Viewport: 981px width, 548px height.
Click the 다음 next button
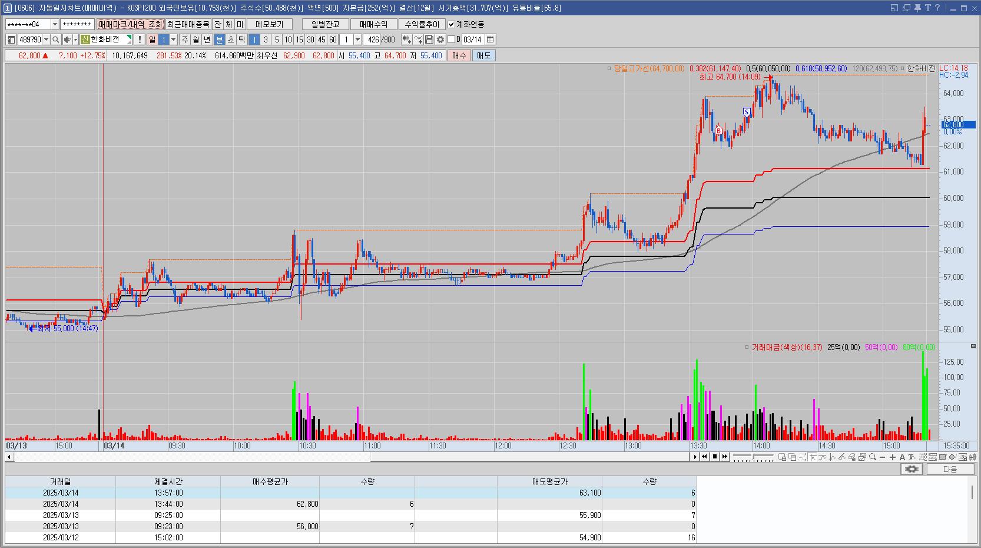pyautogui.click(x=950, y=469)
